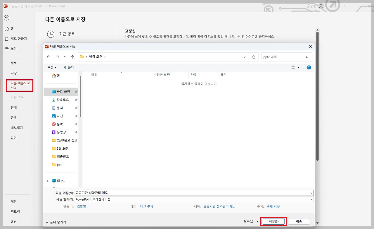Select 최근 항목 location

tap(61, 34)
